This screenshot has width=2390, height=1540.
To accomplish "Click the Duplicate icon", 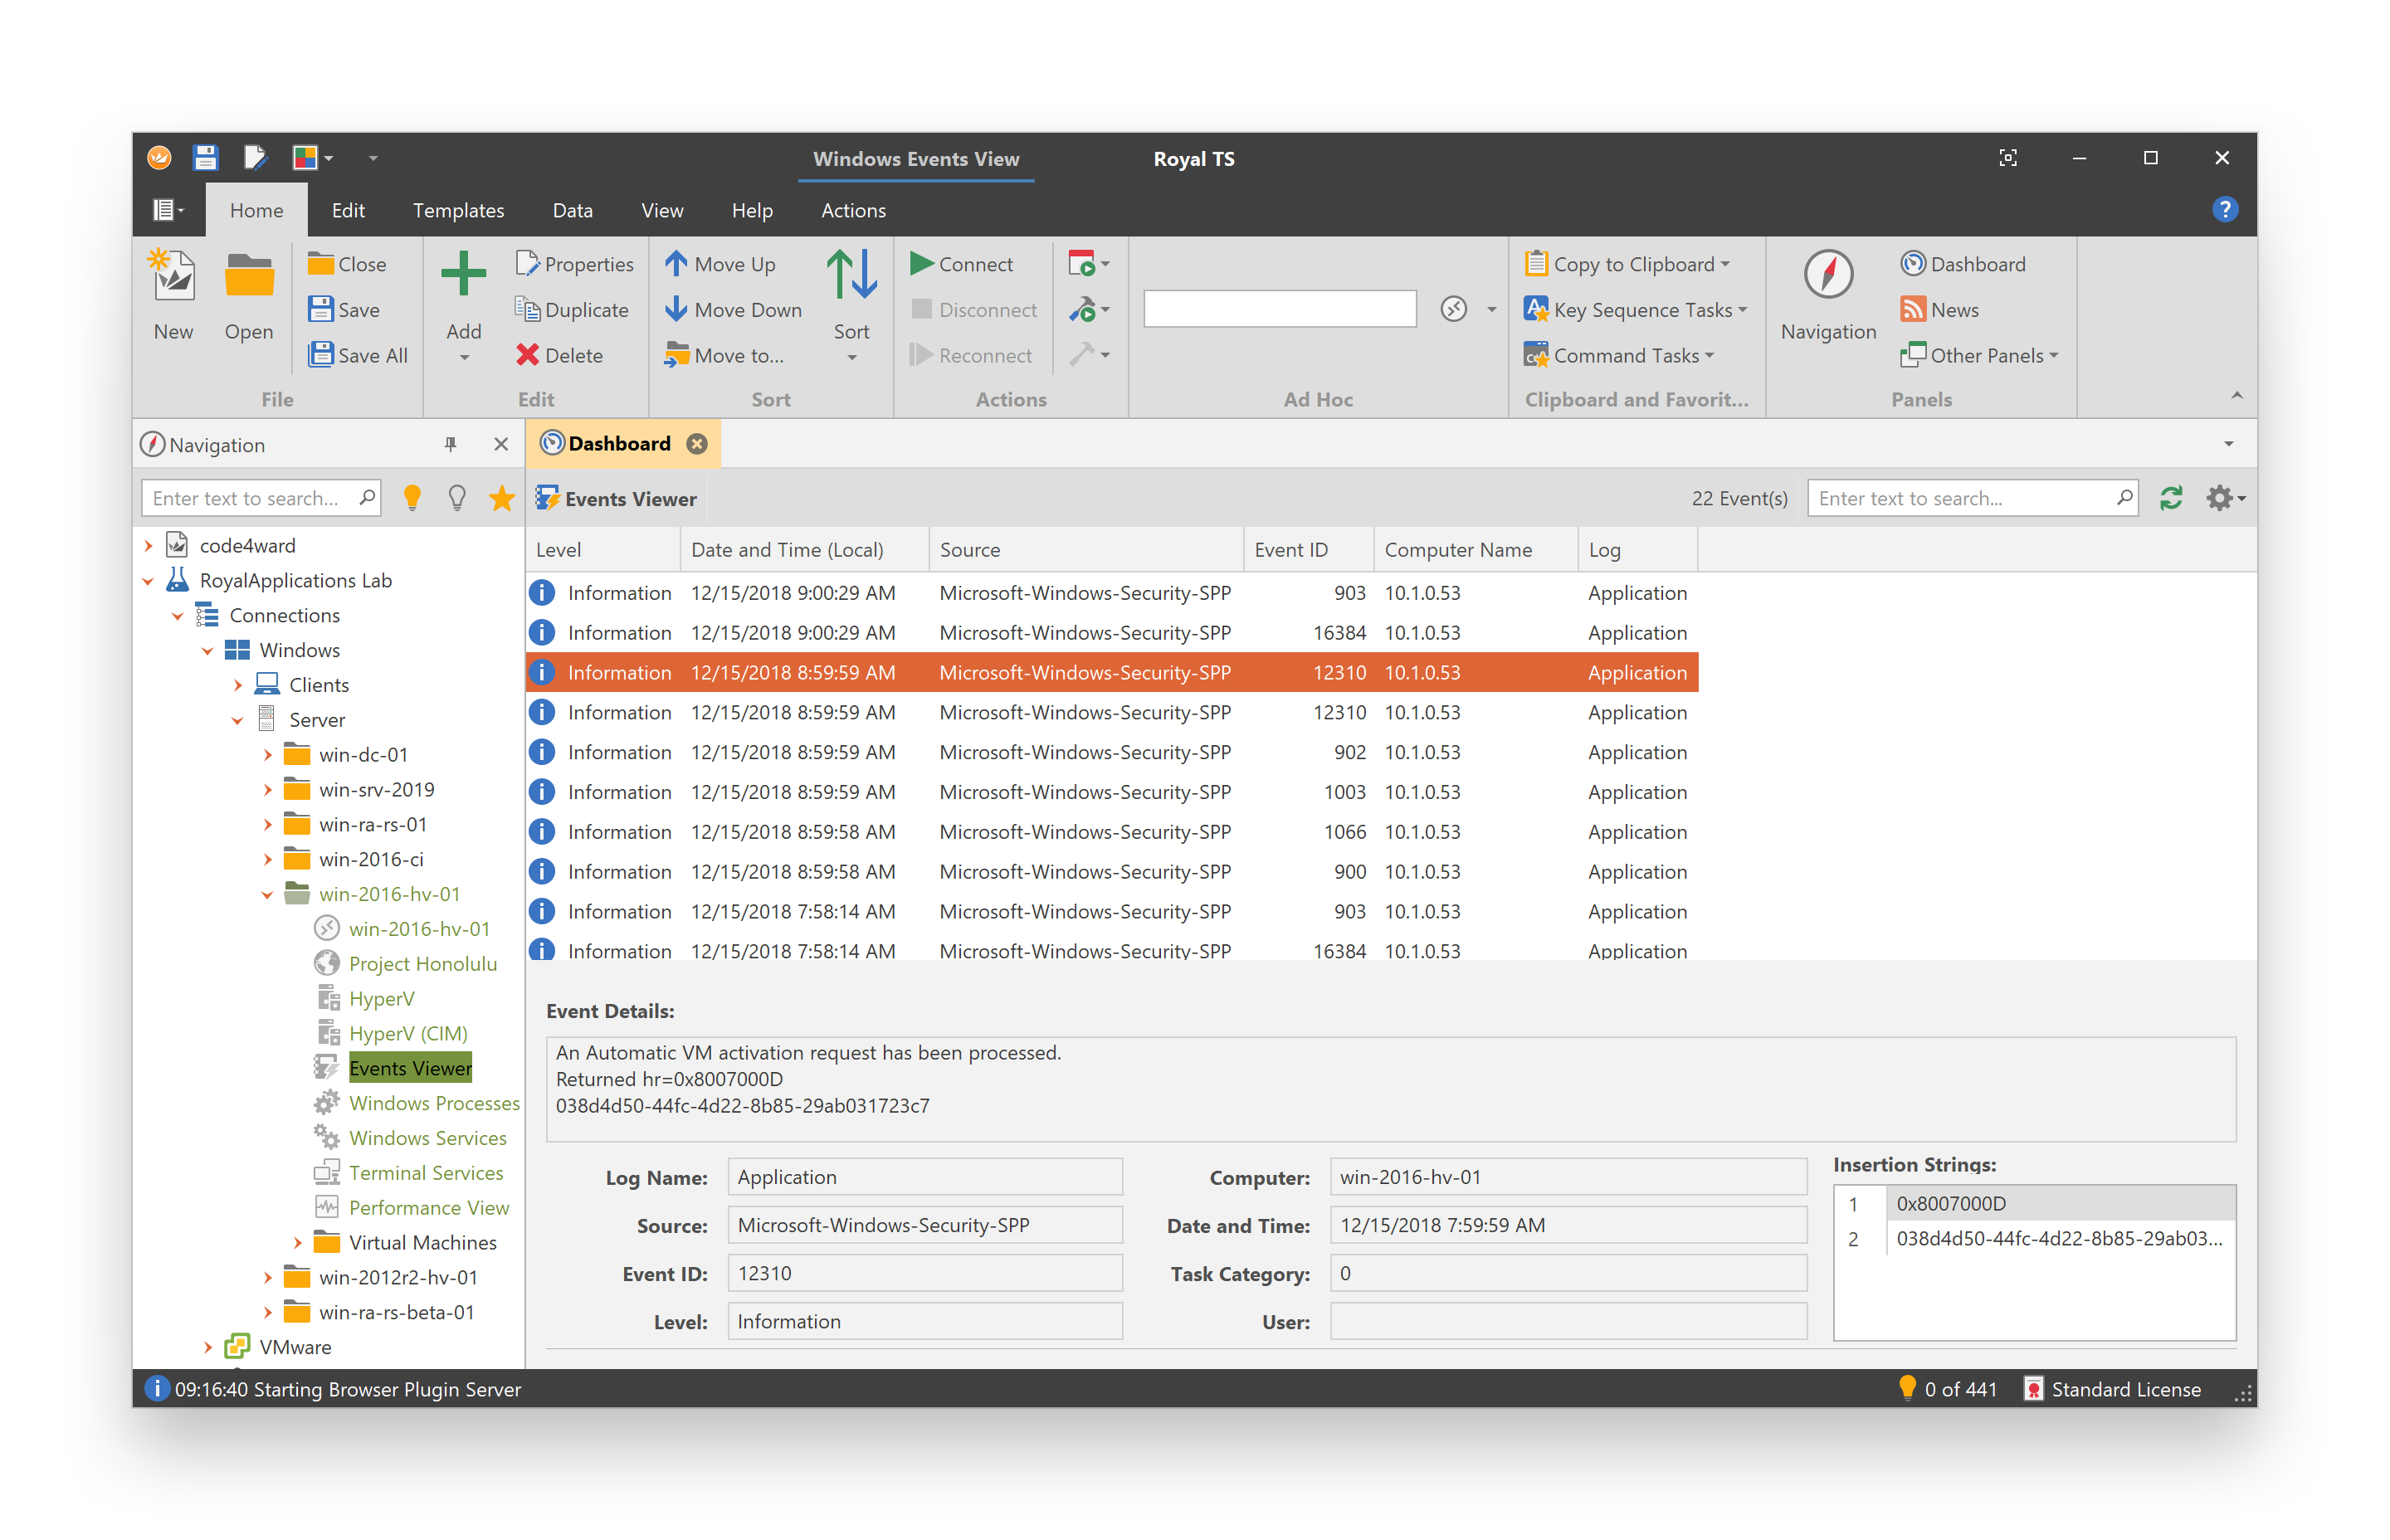I will pos(527,309).
